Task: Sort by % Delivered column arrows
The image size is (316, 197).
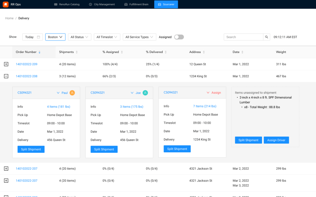Action: point(165,52)
